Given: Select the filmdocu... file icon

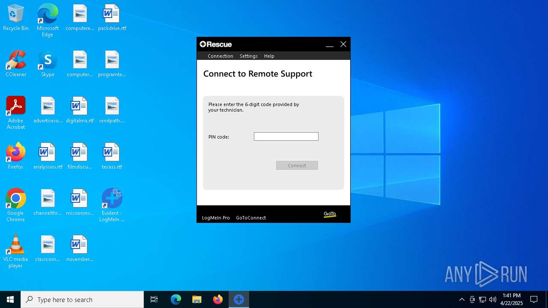Looking at the screenshot, I should 80,156.
